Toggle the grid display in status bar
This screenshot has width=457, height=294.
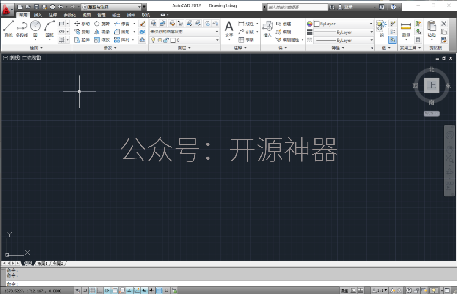tap(92, 290)
